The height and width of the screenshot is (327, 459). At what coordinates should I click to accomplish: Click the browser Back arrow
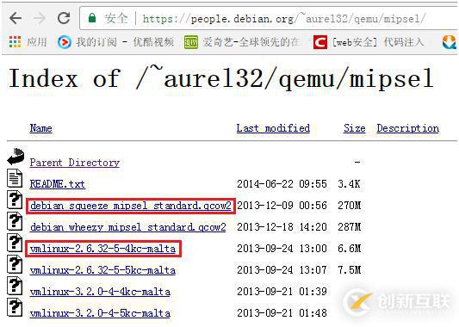click(16, 18)
